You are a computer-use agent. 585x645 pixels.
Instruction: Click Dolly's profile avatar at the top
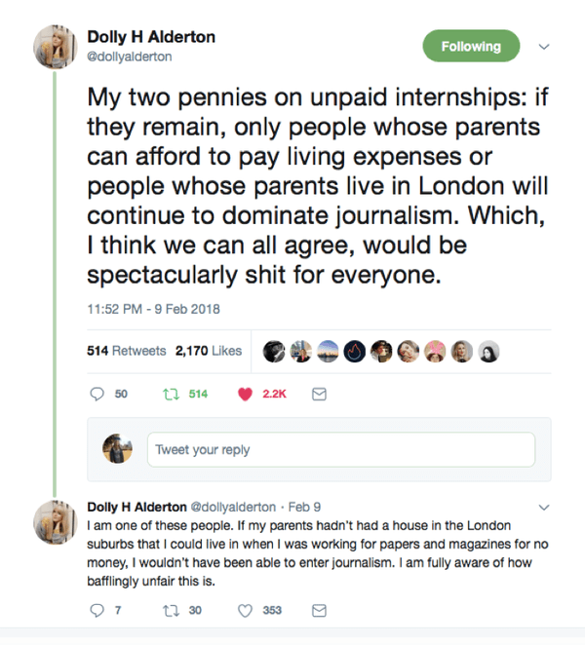pyautogui.click(x=57, y=47)
